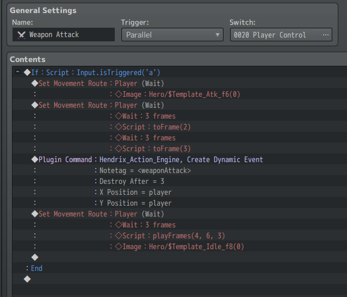Click diamond icon of first Set Movement Route
347x297 pixels.
coord(35,83)
